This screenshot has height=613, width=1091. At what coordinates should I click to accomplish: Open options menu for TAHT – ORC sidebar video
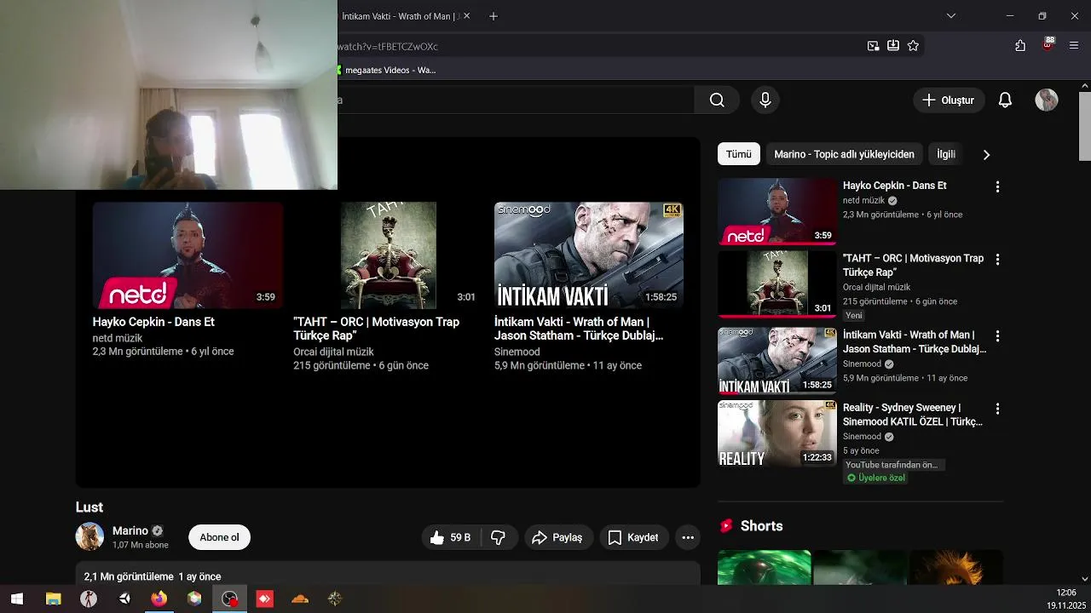(997, 259)
